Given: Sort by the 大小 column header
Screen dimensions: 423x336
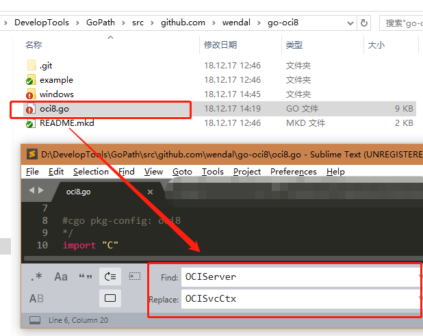Looking at the screenshot, I should coord(376,44).
